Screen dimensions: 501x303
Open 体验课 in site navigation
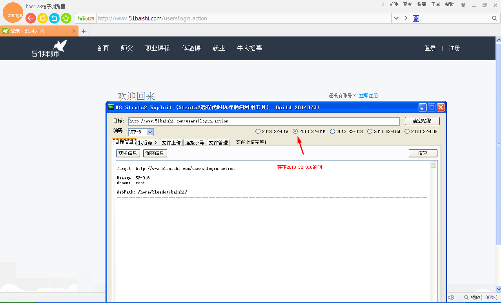point(191,48)
